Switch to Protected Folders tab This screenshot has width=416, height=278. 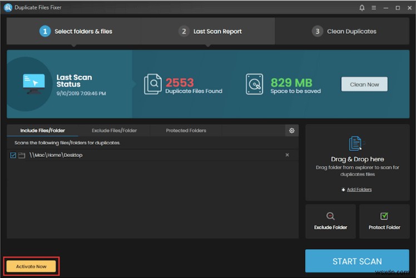coord(186,131)
